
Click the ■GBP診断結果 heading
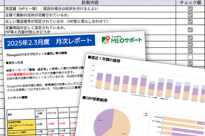tap(95, 99)
